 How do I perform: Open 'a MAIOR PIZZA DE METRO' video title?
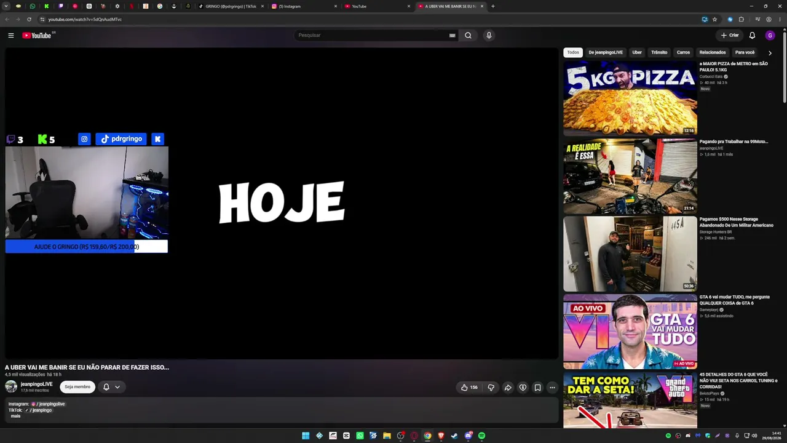[734, 66]
